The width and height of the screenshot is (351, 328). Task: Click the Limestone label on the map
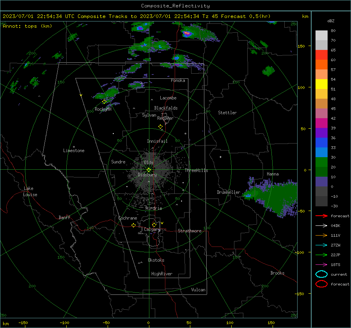[74, 151]
